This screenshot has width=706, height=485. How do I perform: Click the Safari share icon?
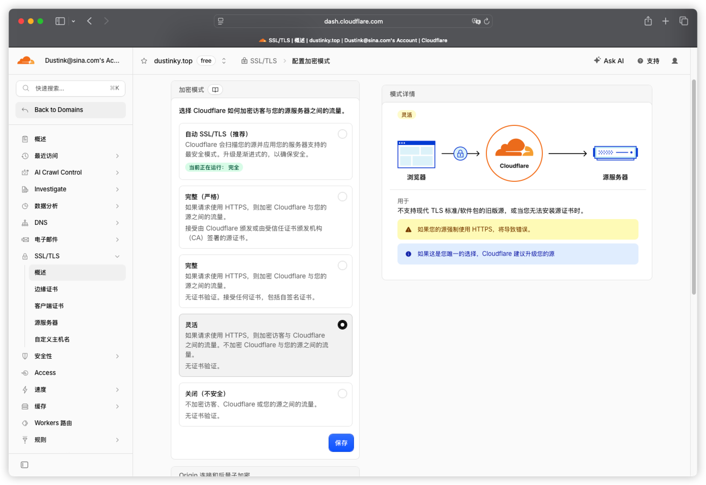pos(648,21)
